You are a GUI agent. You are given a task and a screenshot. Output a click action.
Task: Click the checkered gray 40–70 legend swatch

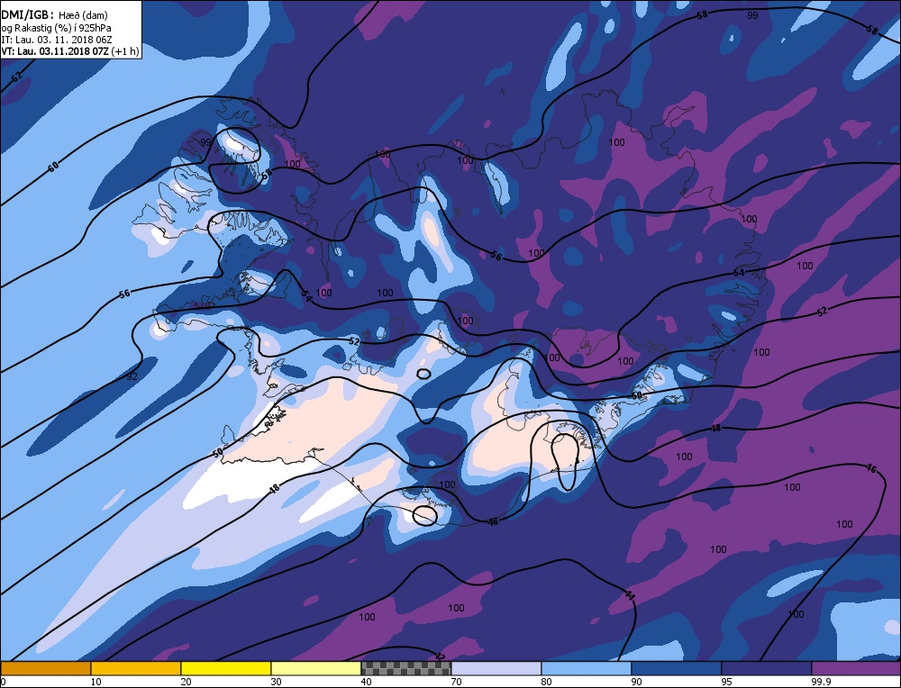click(406, 668)
